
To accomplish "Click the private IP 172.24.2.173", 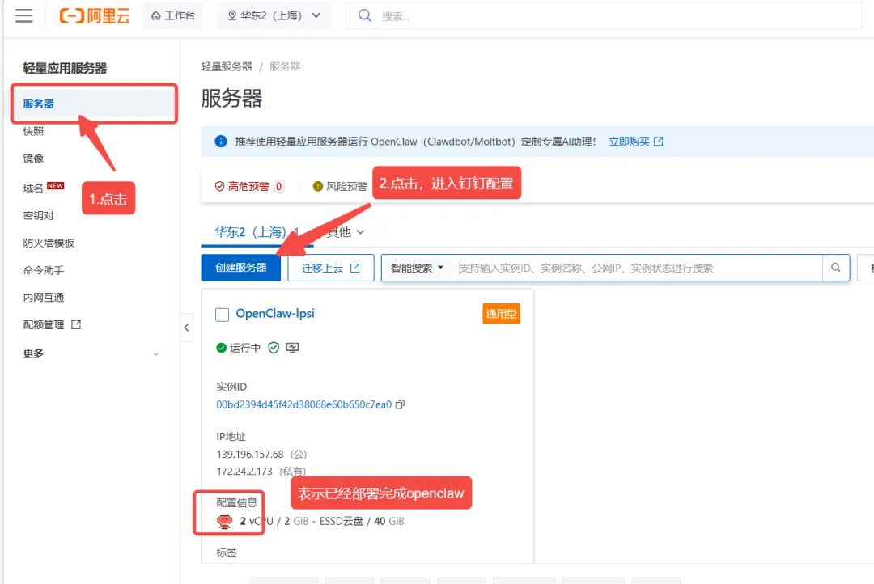I will pos(244,471).
